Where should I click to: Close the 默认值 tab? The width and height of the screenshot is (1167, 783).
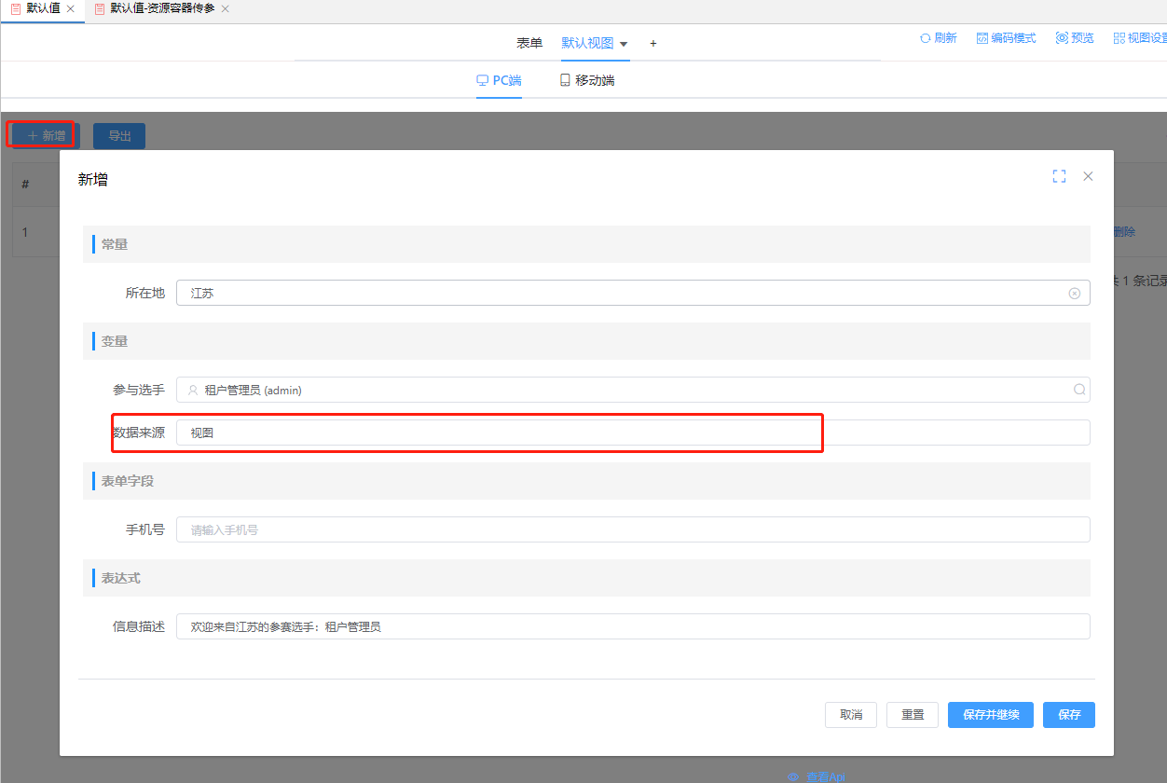(71, 8)
